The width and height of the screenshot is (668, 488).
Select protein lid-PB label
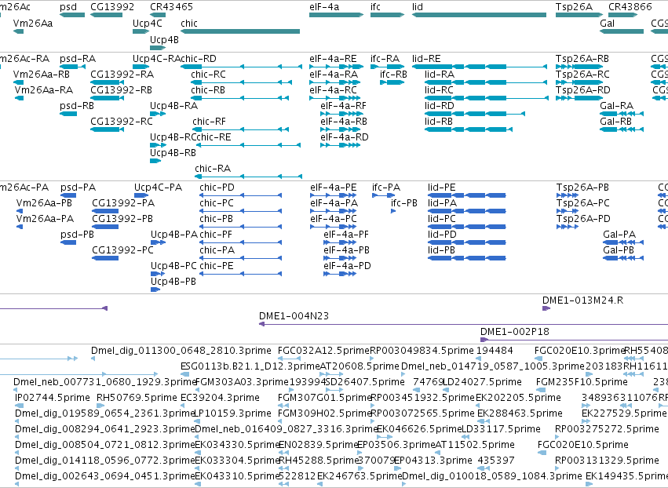click(441, 250)
